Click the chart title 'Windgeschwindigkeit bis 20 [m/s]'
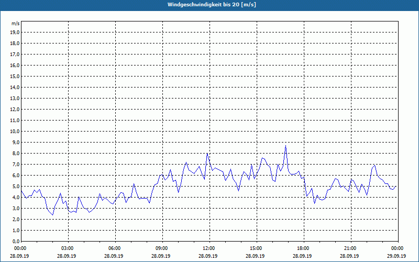Viewport: 419px width, 262px height. pos(212,5)
